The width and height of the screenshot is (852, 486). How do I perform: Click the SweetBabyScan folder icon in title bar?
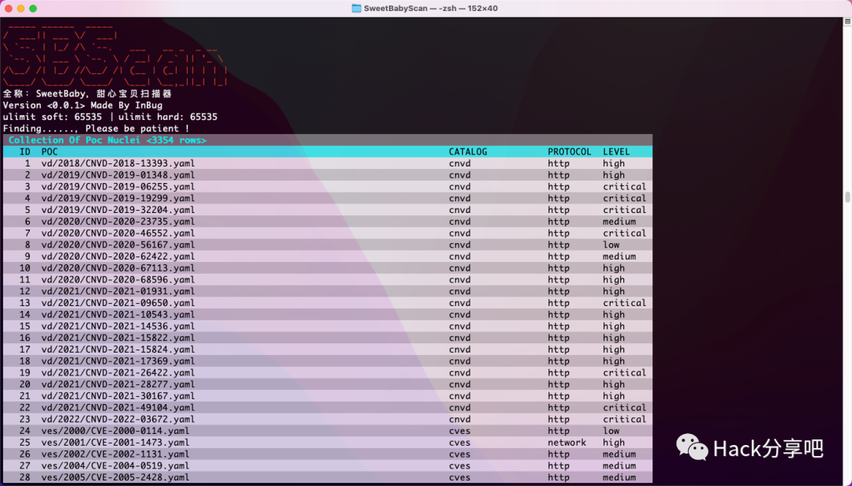[357, 8]
